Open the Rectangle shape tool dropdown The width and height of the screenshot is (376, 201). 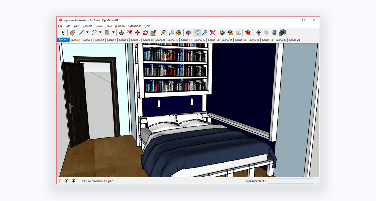coord(113,33)
